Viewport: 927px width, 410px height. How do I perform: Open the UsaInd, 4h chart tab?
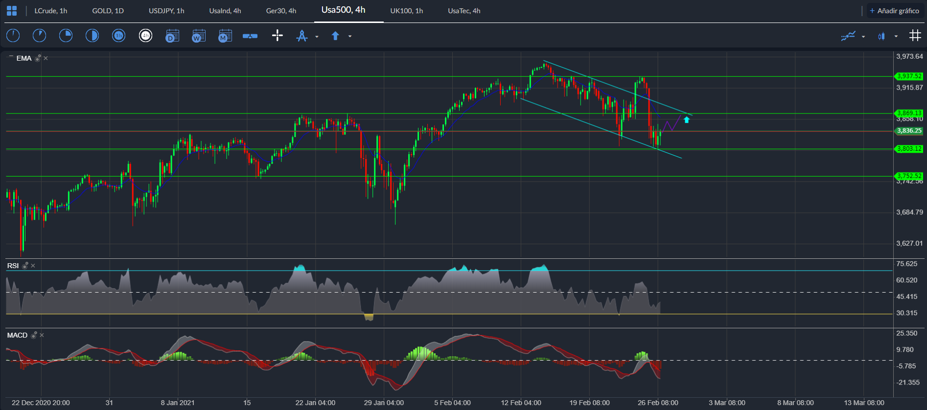[x=225, y=11]
